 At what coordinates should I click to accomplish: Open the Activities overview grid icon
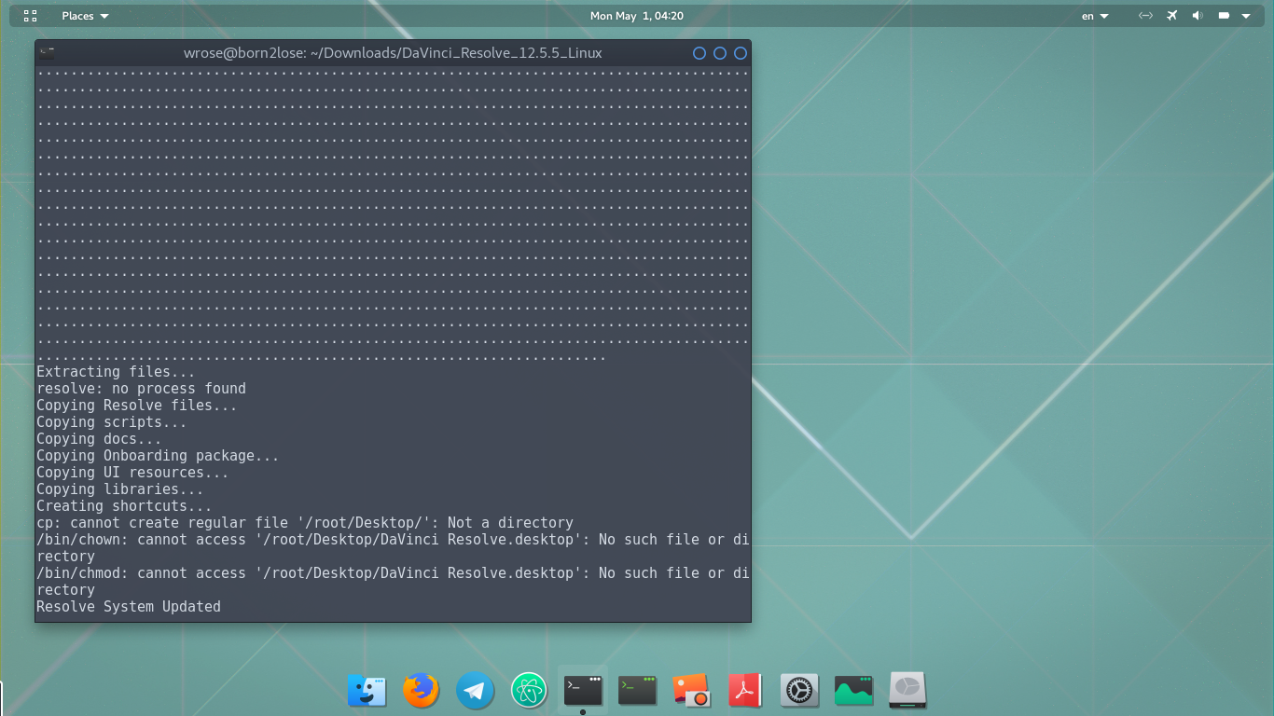pos(30,16)
